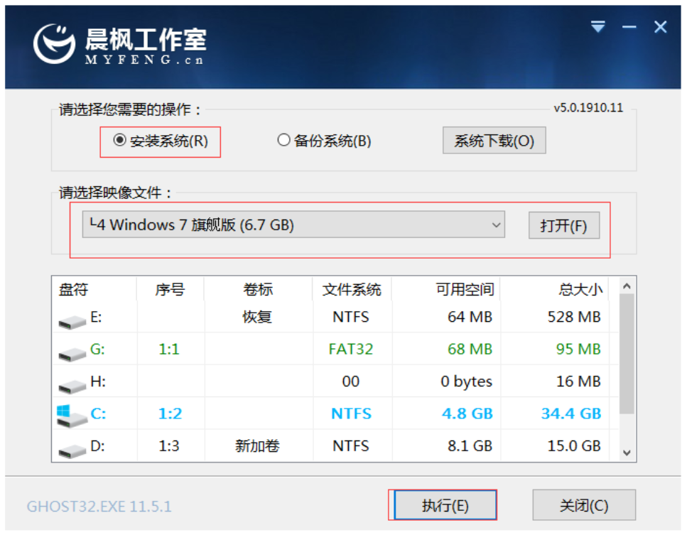
Task: Select the C: drive letter
Action: 98,414
